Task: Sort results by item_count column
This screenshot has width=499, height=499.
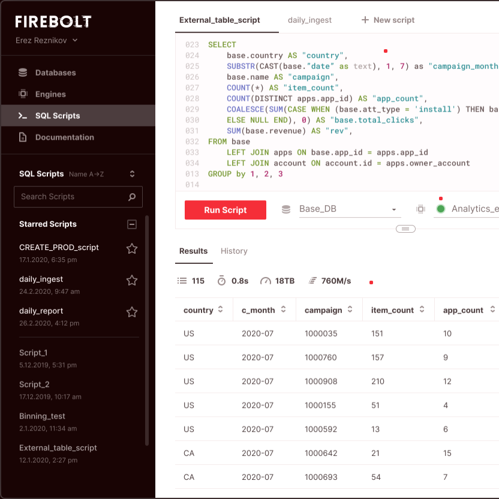Action: tap(422, 309)
